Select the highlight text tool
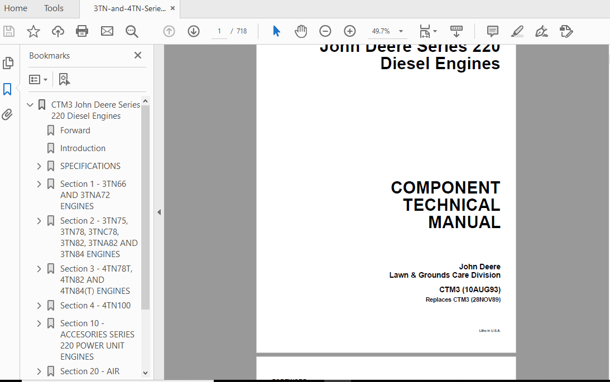Viewport: 610px width, 382px height. click(517, 31)
